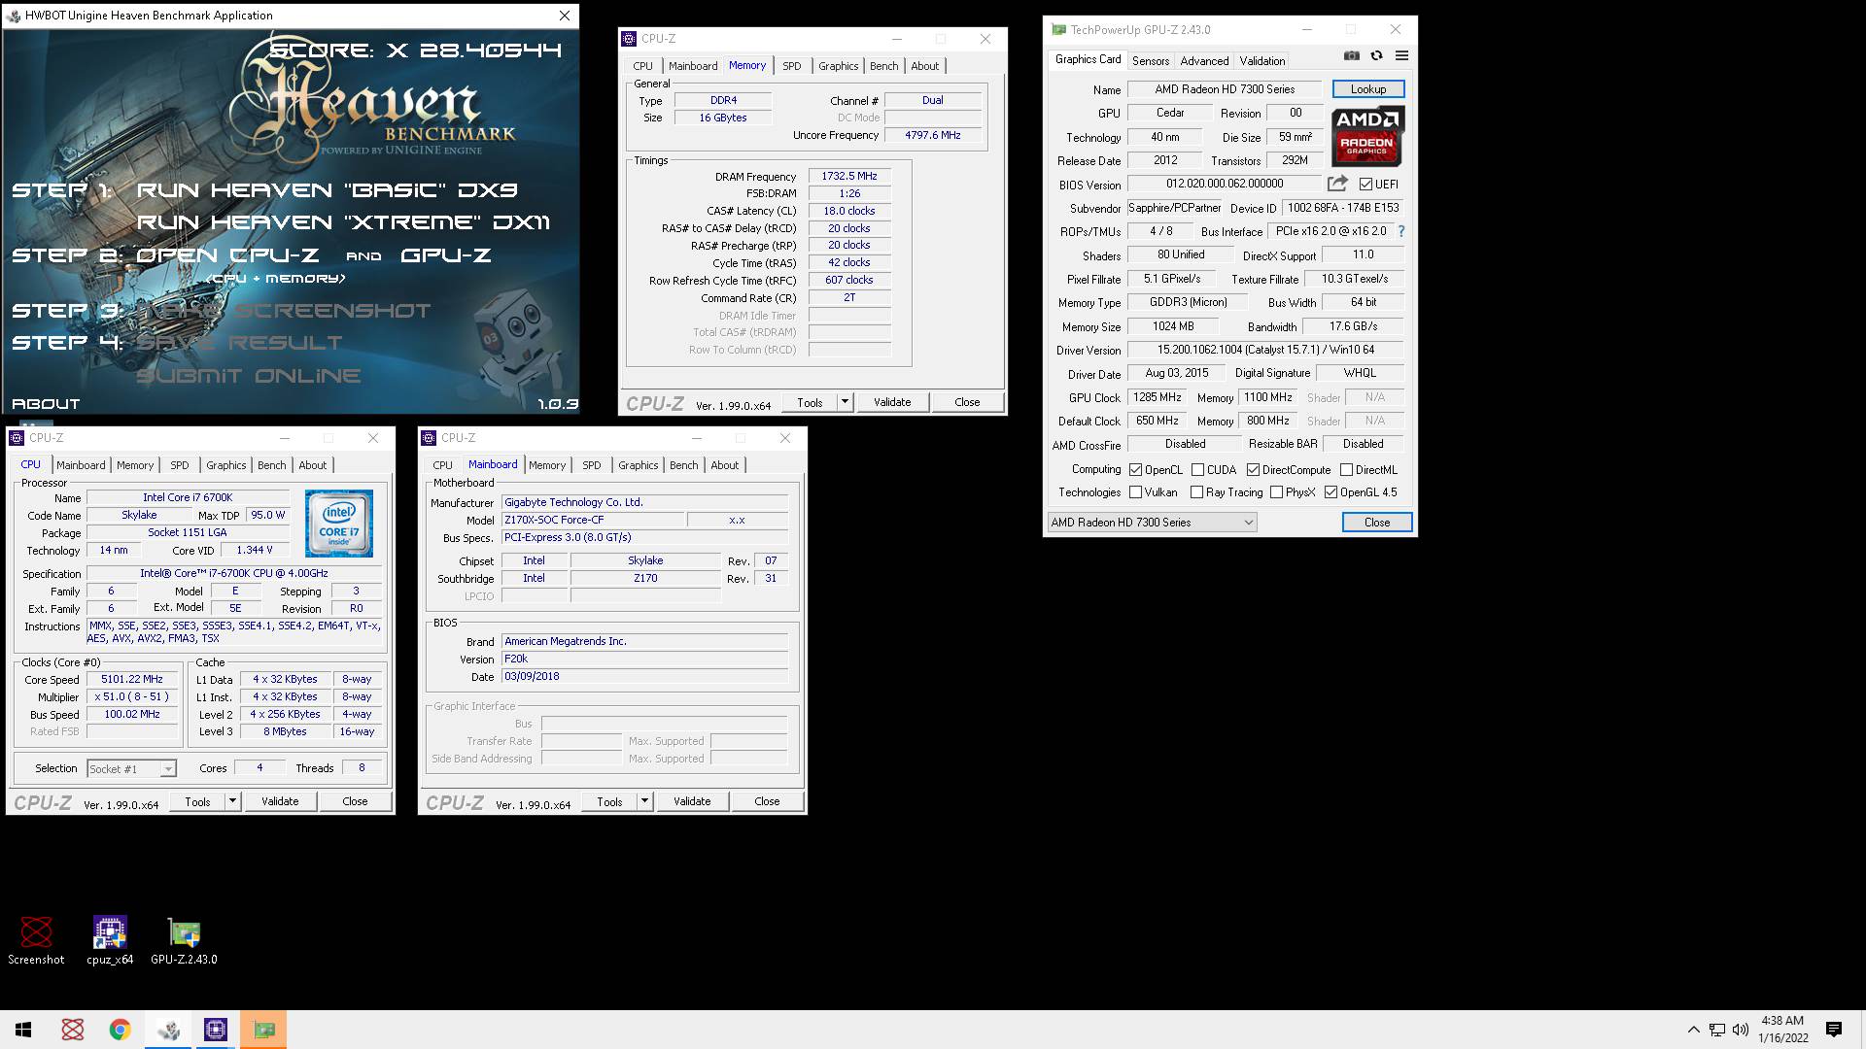Viewport: 1866px width, 1049px height.
Task: Toggle the CUDA checkbox
Action: point(1197,470)
